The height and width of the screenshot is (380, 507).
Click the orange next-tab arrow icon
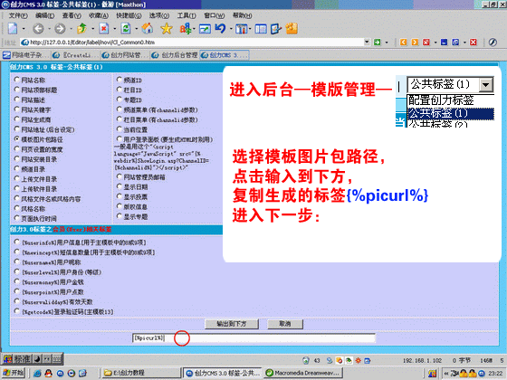click(x=415, y=43)
